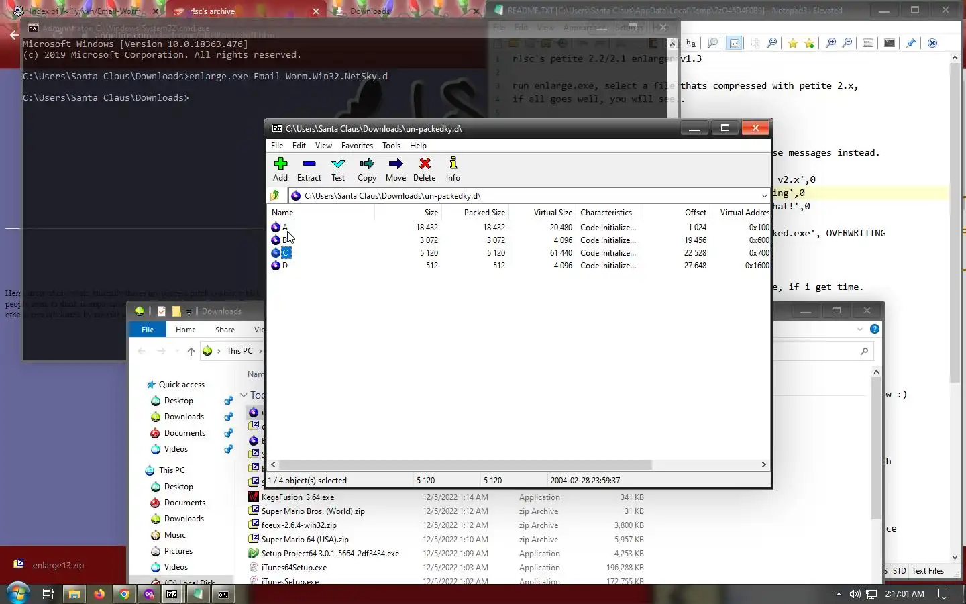Image resolution: width=966 pixels, height=604 pixels.
Task: Click the red Delete icon in 7-Zip
Action: pos(424,169)
